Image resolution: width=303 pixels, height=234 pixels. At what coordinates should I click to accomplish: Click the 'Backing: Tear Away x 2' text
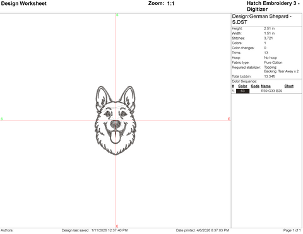(282, 71)
